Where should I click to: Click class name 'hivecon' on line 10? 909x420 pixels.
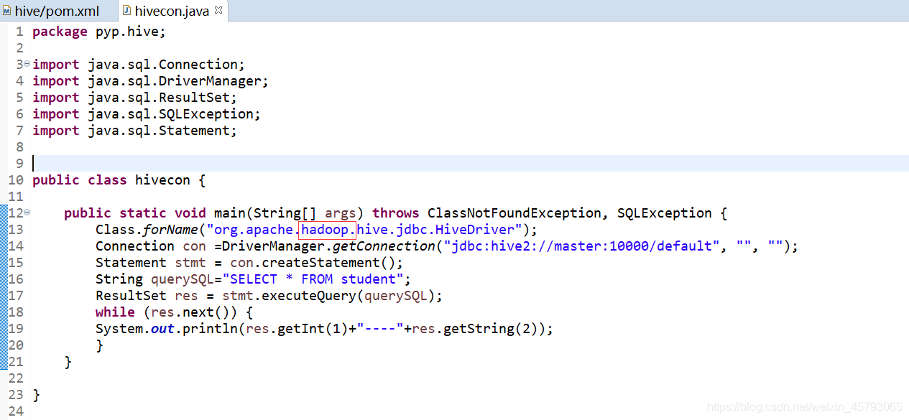[162, 180]
